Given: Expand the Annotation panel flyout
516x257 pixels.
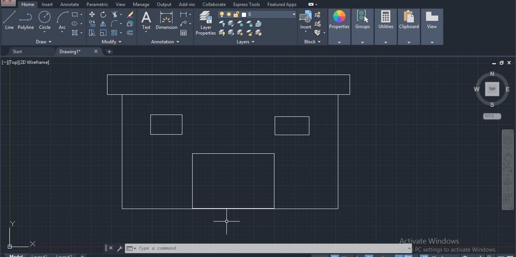Looking at the screenshot, I should pos(165,42).
